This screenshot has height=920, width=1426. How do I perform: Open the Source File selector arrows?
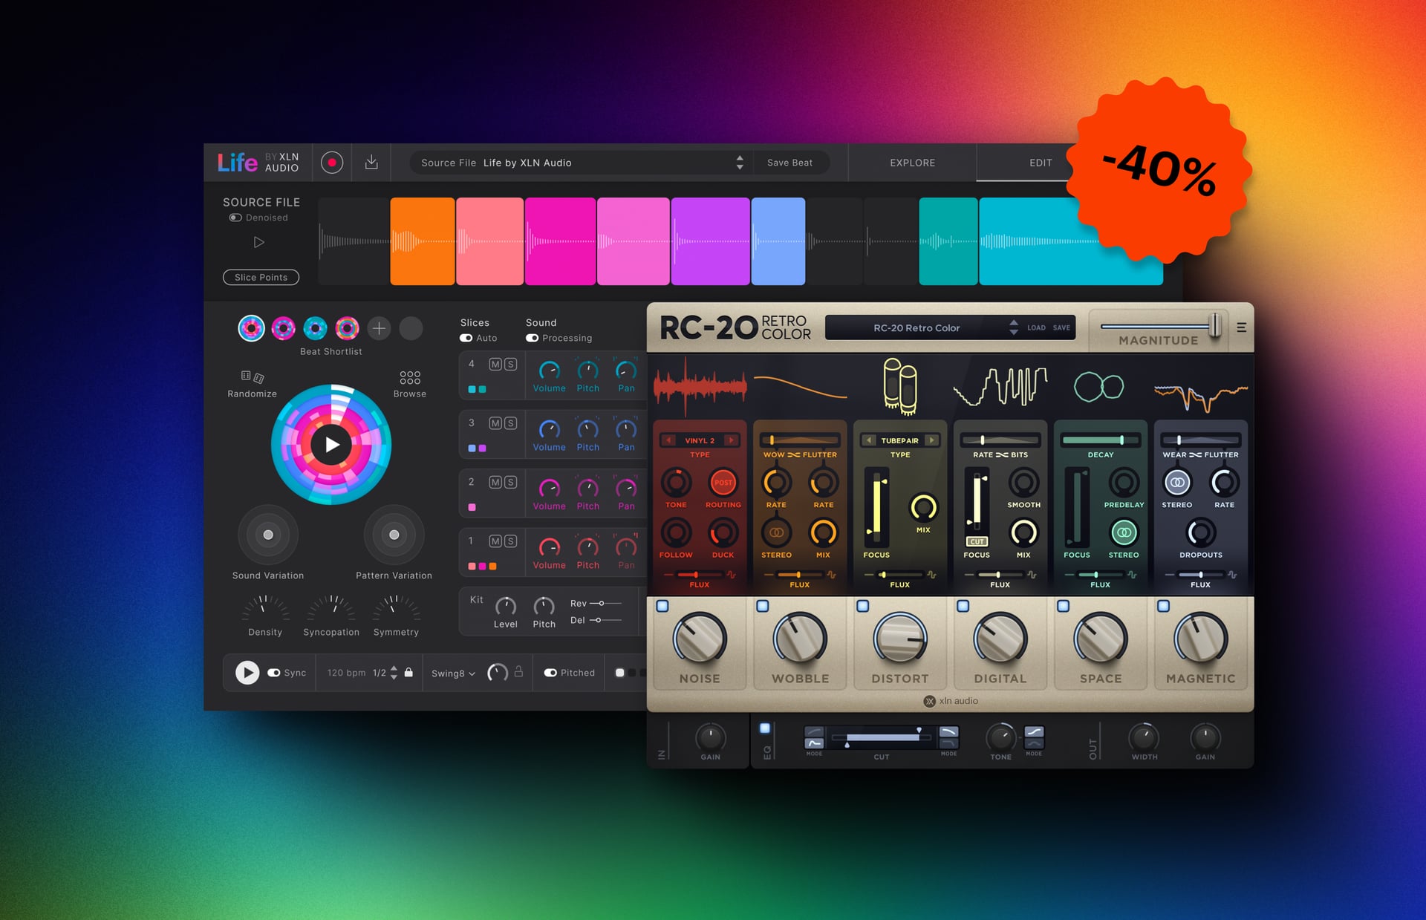point(740,163)
